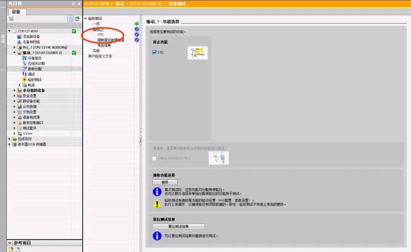This screenshot has width=411, height=252.
Task: Click the 读卡器/USB 存储器 card reader icon
Action: tap(14, 144)
